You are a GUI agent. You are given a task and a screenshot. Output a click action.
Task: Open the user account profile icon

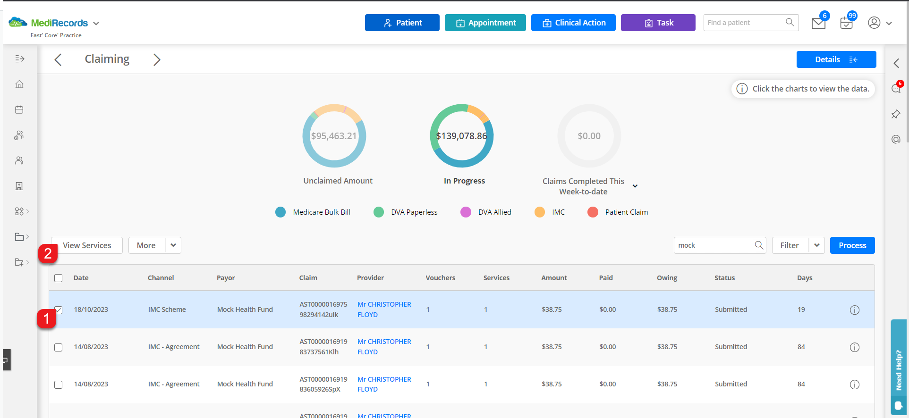click(874, 23)
